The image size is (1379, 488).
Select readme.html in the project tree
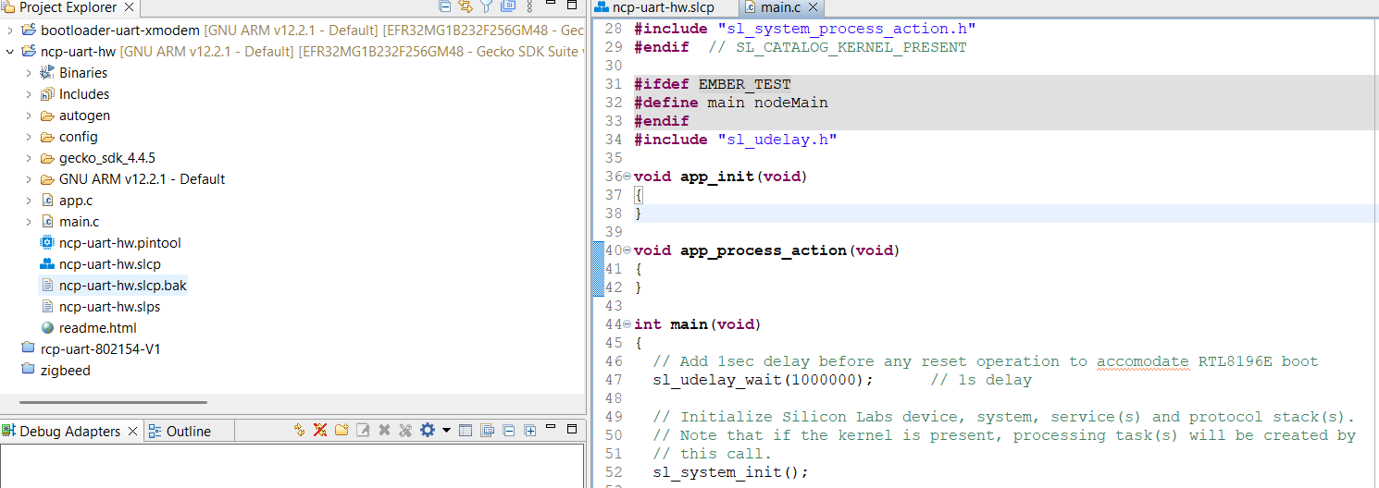tap(97, 328)
